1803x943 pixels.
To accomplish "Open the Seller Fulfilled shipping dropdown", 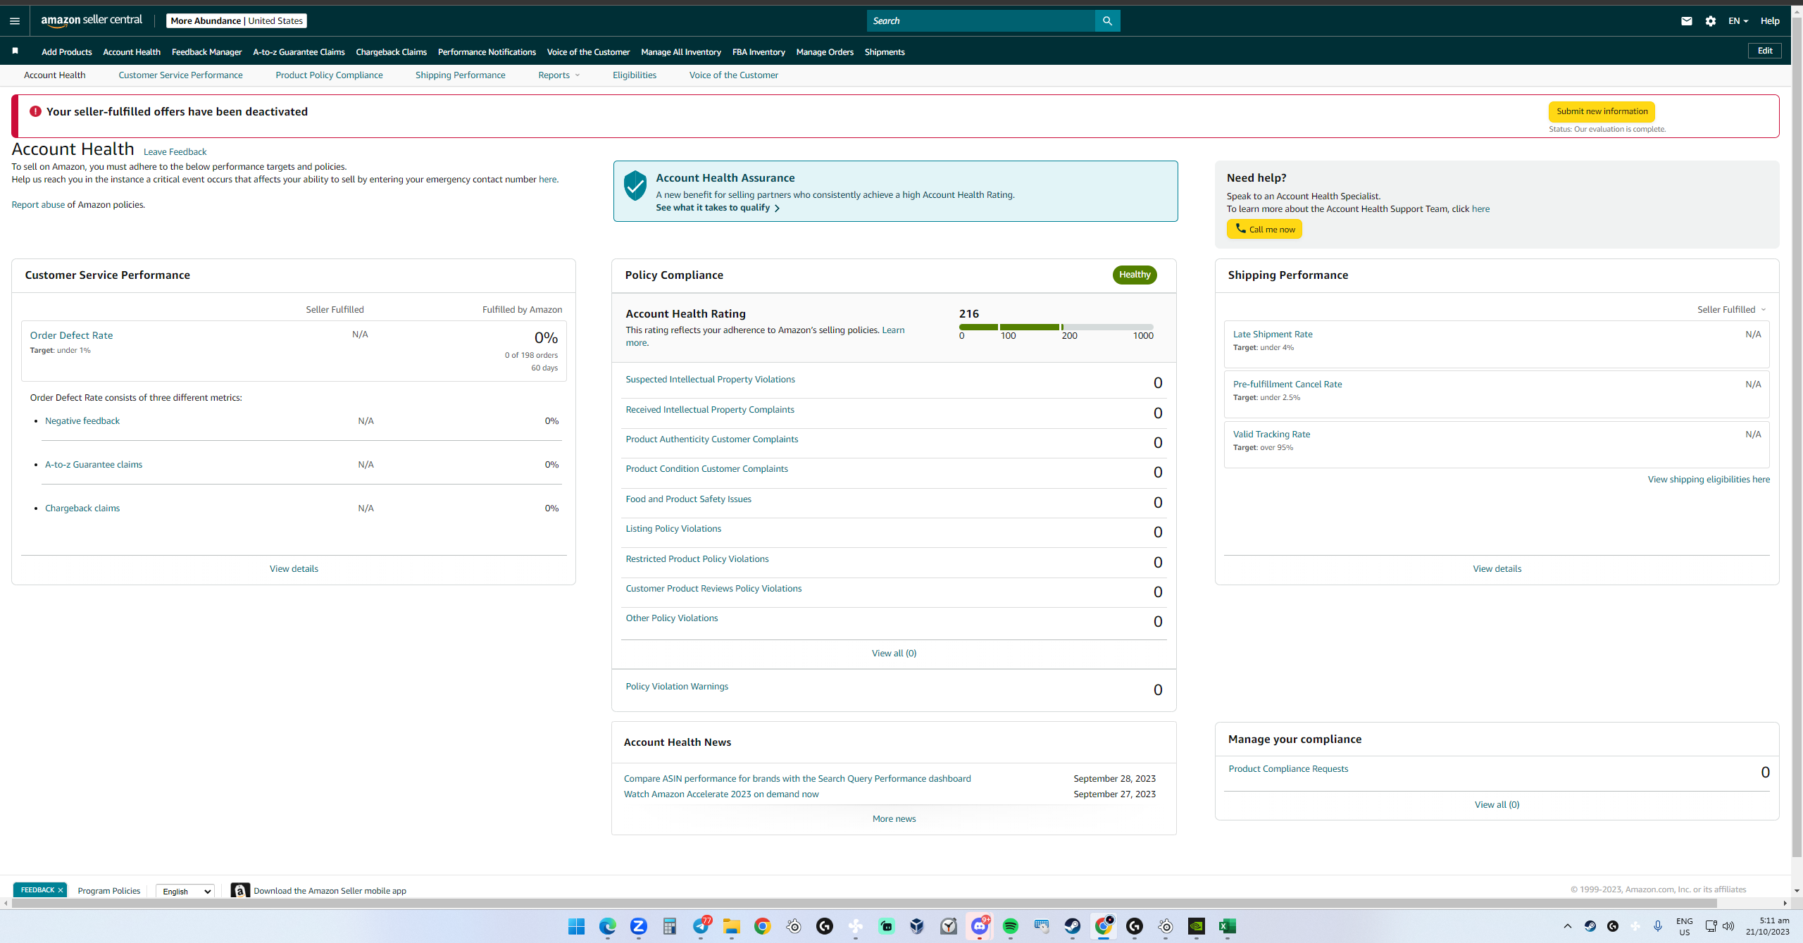I will (1731, 310).
